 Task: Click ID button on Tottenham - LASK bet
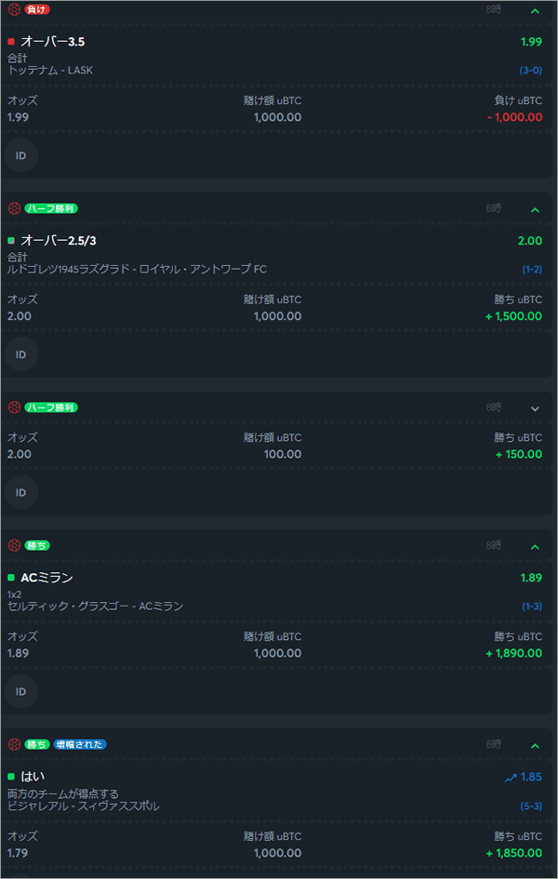click(x=20, y=155)
